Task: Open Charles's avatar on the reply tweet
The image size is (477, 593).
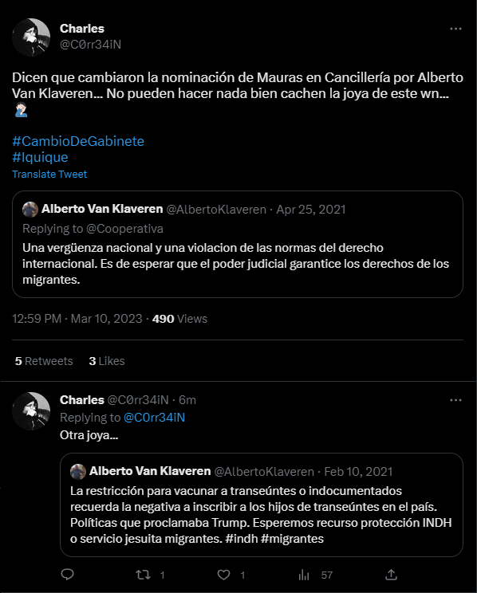Action: pos(31,411)
